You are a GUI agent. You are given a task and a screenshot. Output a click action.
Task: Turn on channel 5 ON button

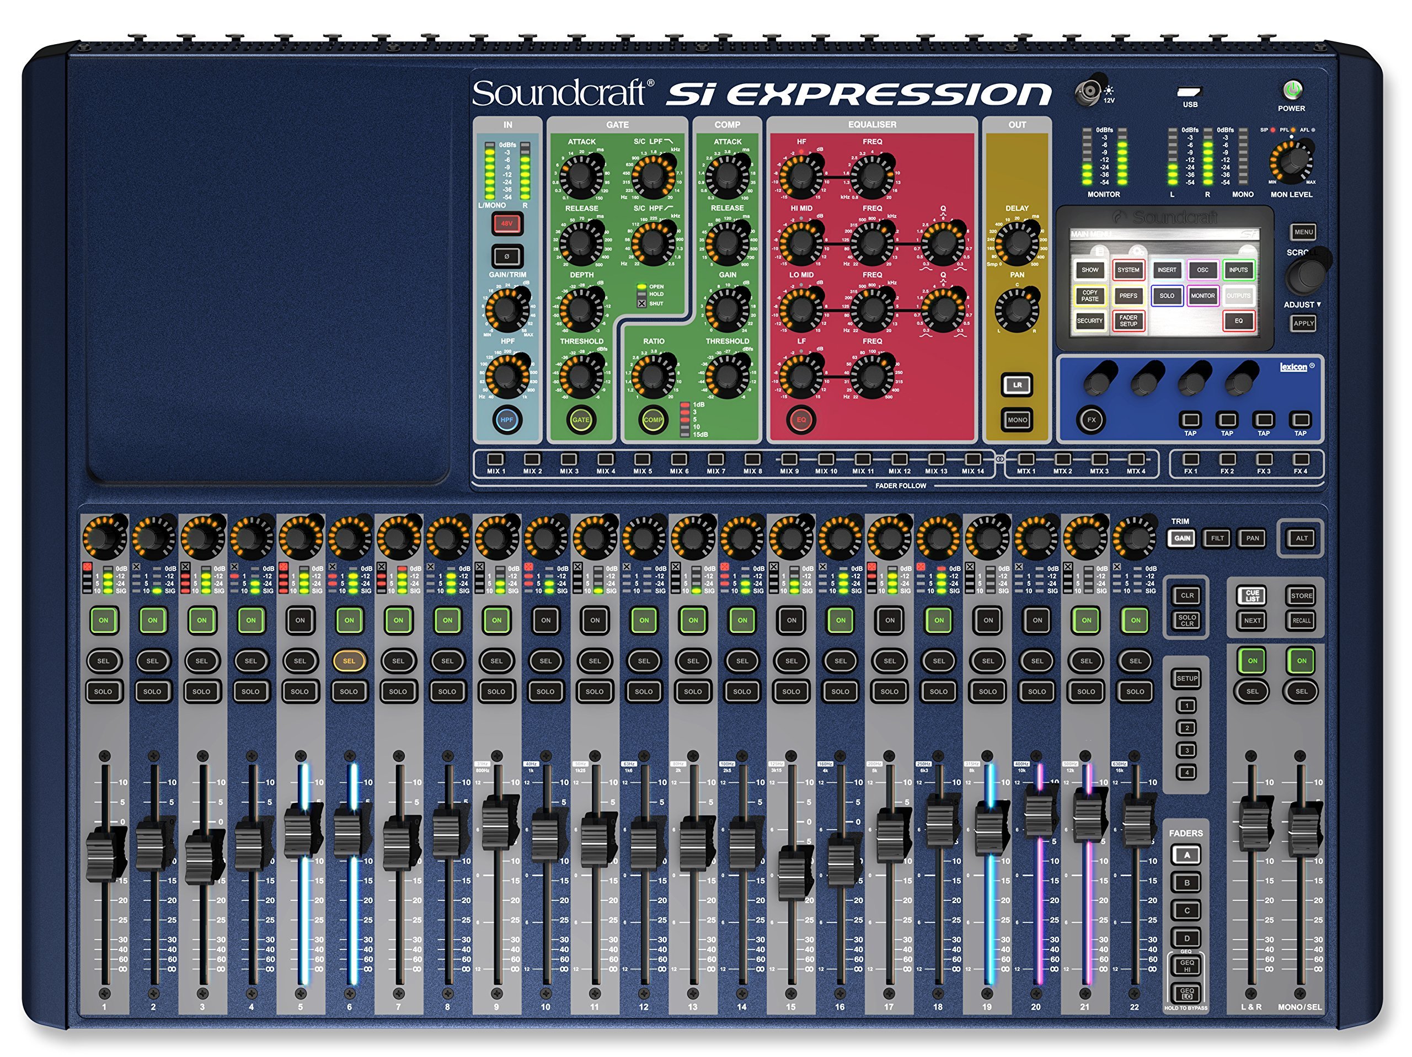[300, 620]
